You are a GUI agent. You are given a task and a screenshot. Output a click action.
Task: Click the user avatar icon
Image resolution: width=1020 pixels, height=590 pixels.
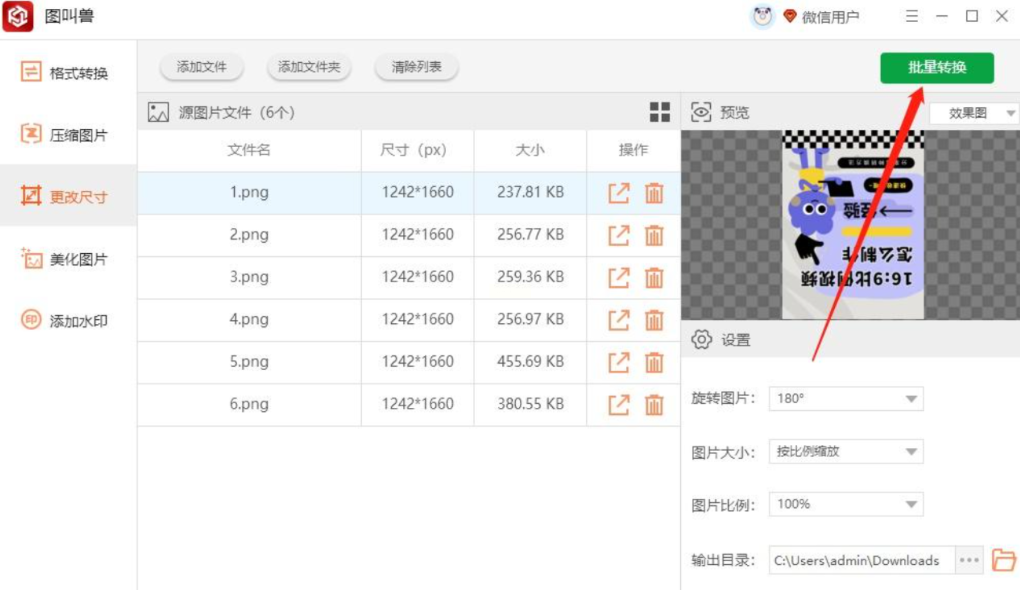coord(762,16)
